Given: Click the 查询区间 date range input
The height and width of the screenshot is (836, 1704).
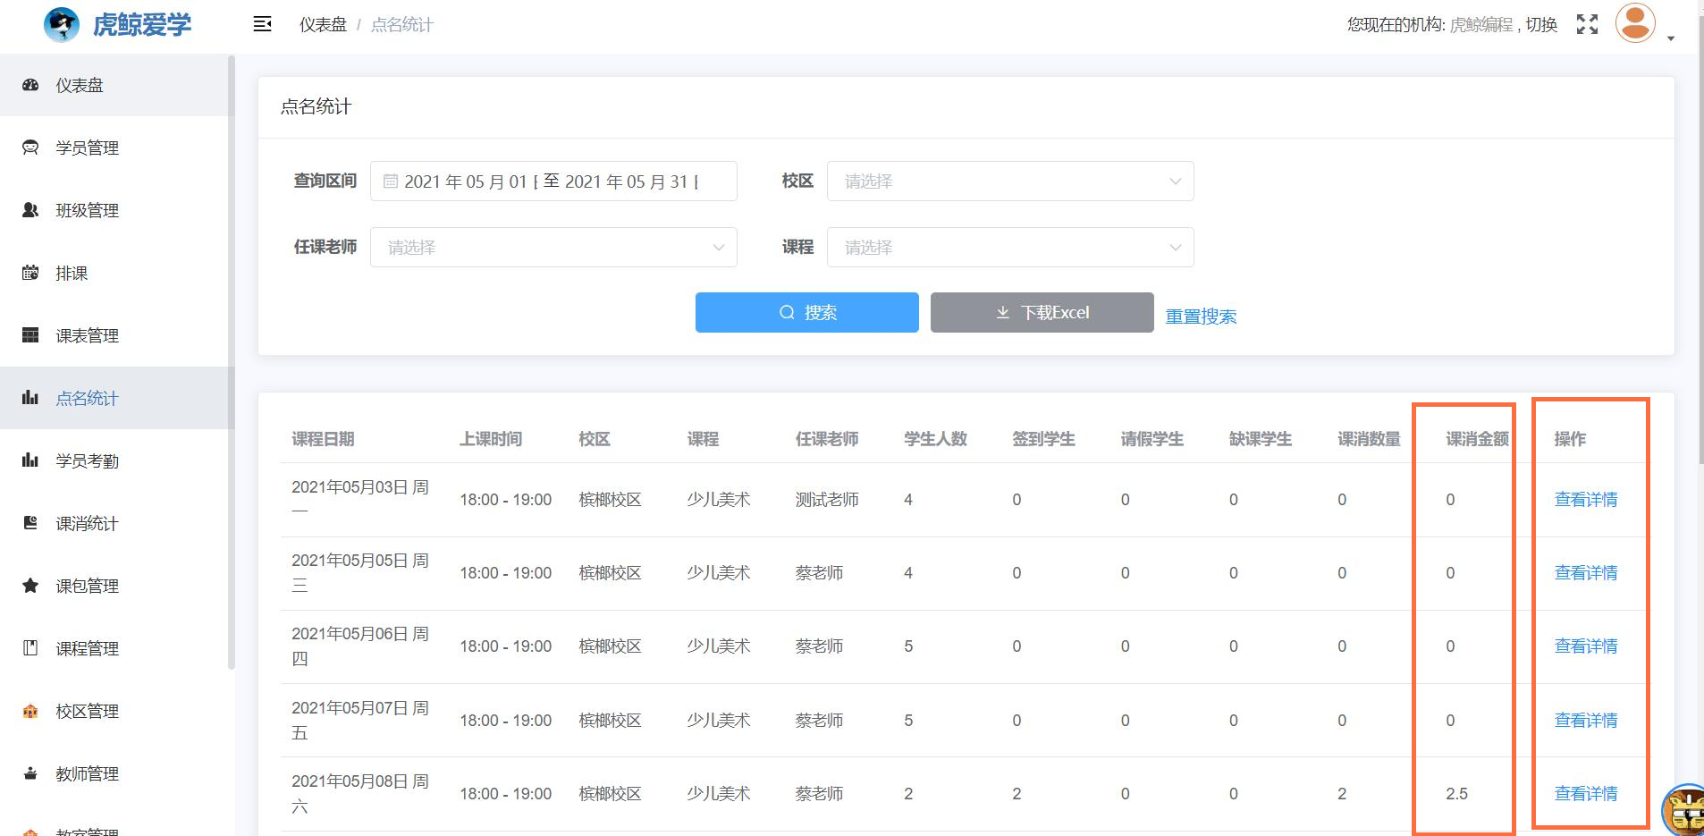Looking at the screenshot, I should pos(553,182).
